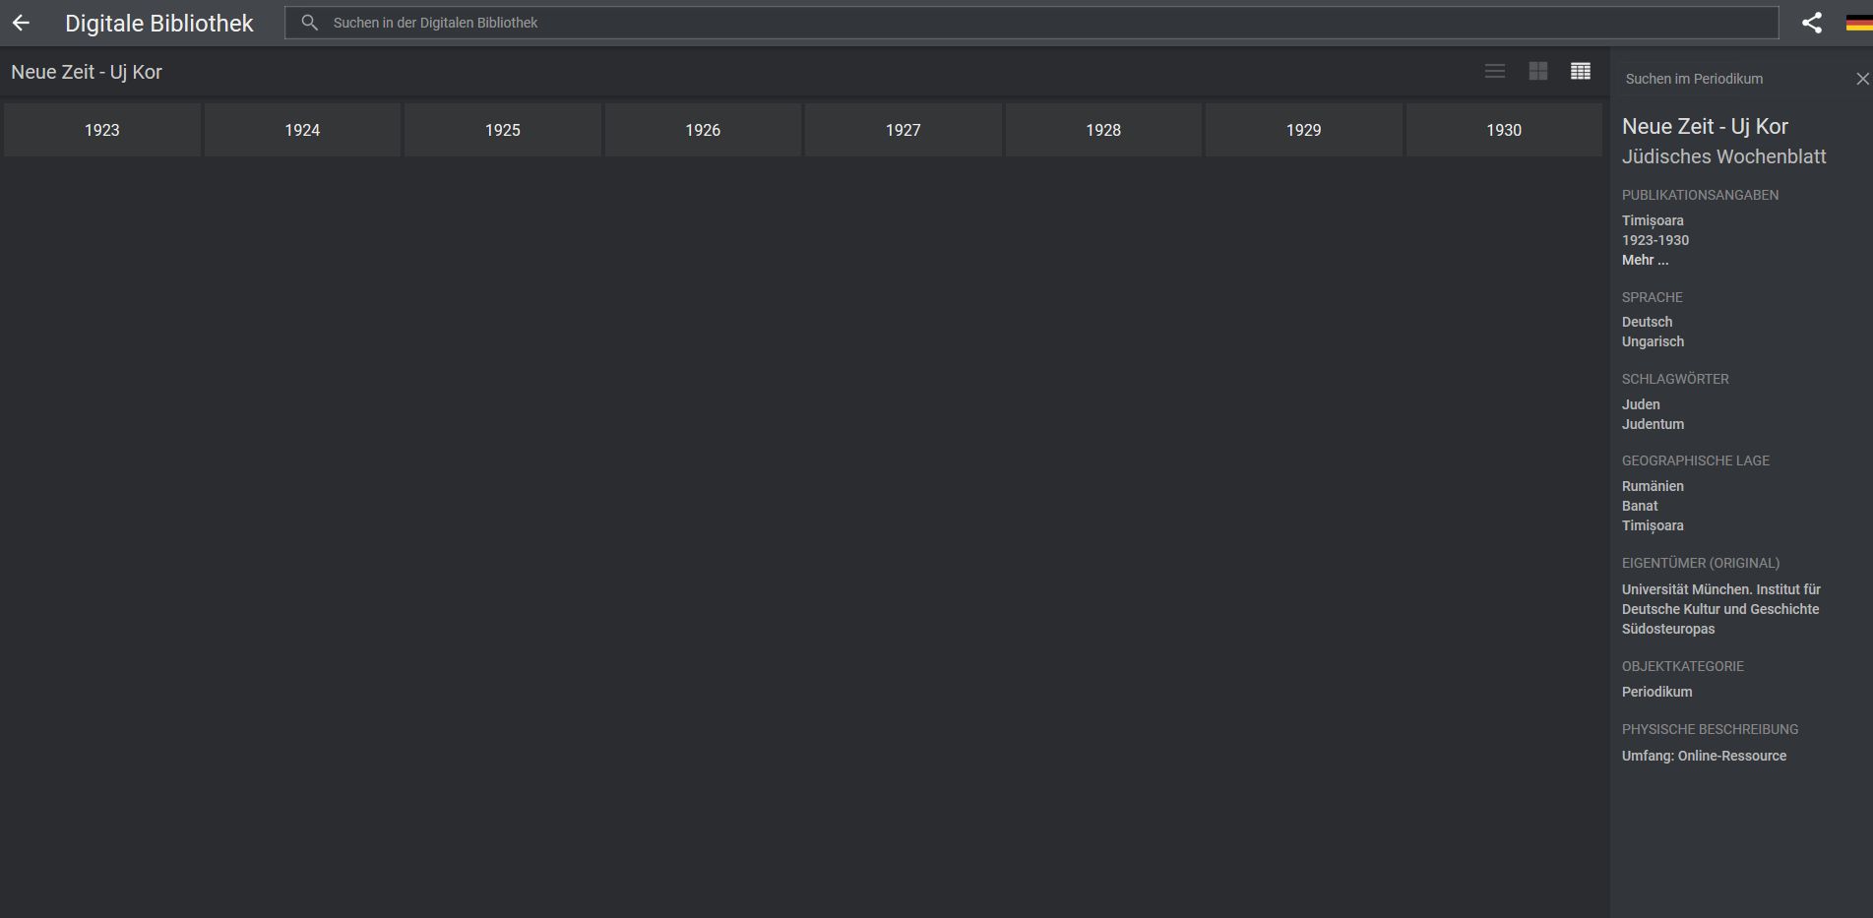
Task: Click the search magnifier icon
Action: pos(309,23)
